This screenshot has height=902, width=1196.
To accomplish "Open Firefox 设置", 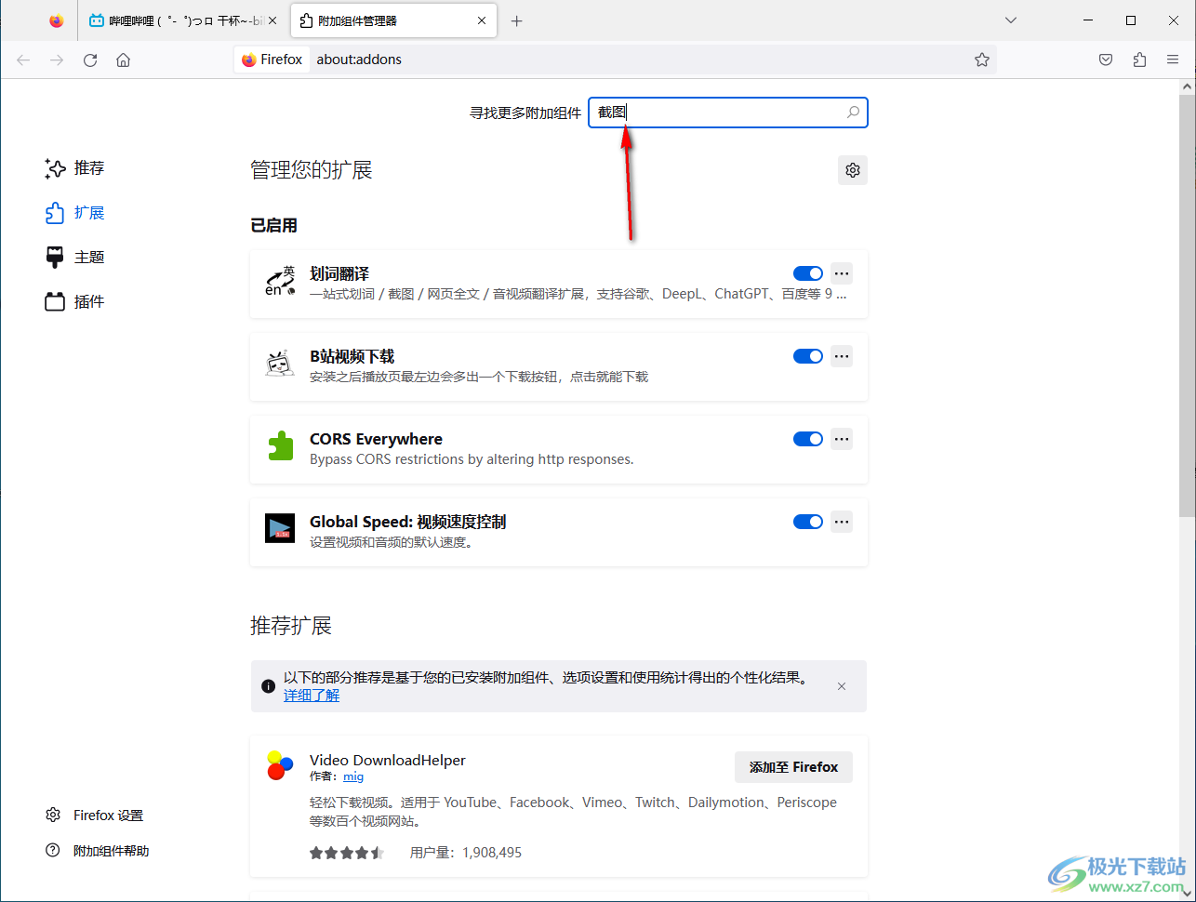I will 95,816.
